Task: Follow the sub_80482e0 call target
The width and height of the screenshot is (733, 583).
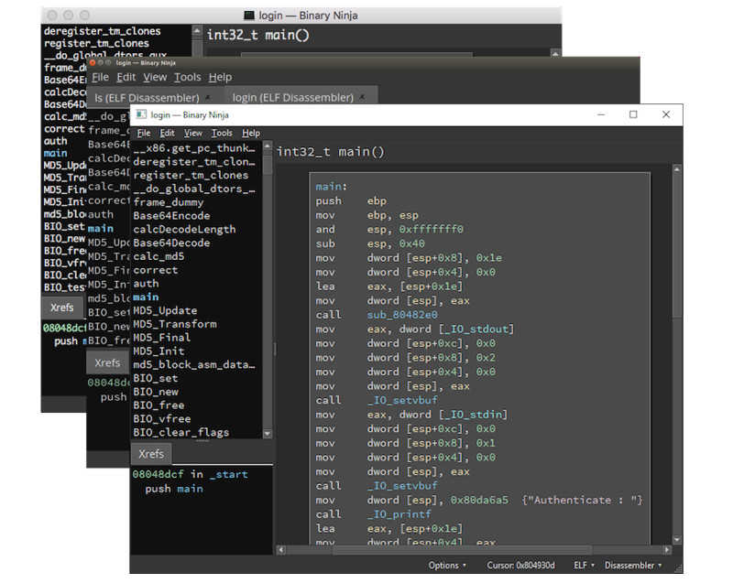Action: pyautogui.click(x=402, y=315)
